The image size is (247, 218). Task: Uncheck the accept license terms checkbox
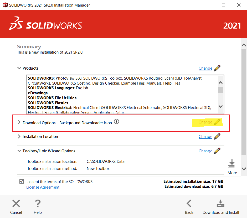point(21,182)
